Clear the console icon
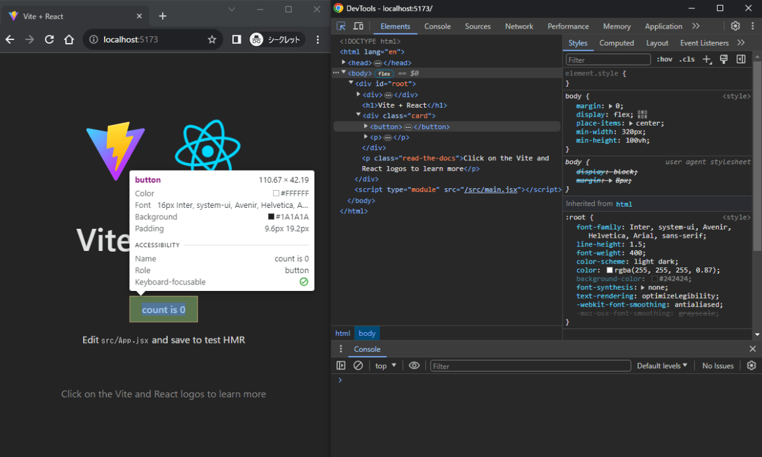 coord(358,366)
